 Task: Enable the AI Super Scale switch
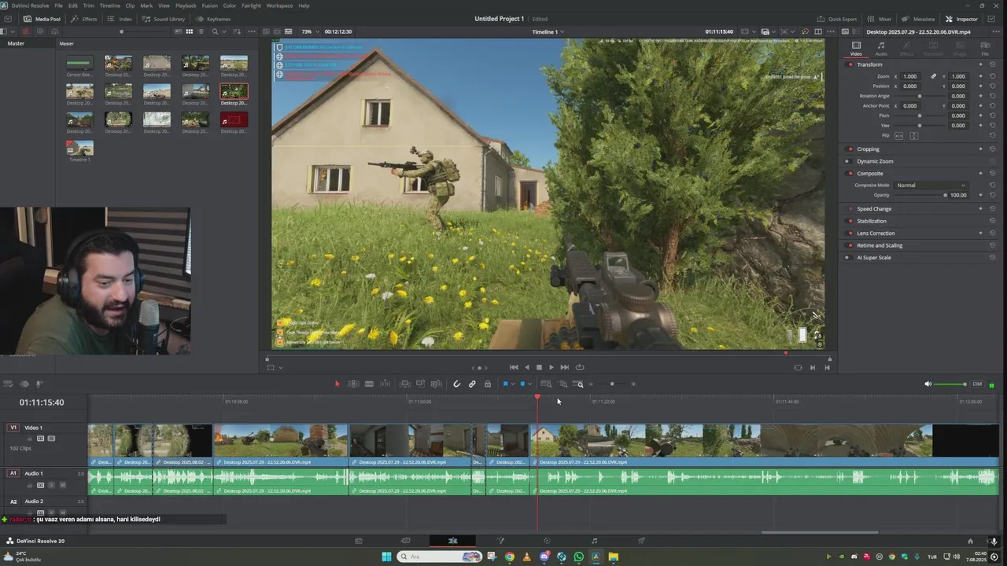848,257
